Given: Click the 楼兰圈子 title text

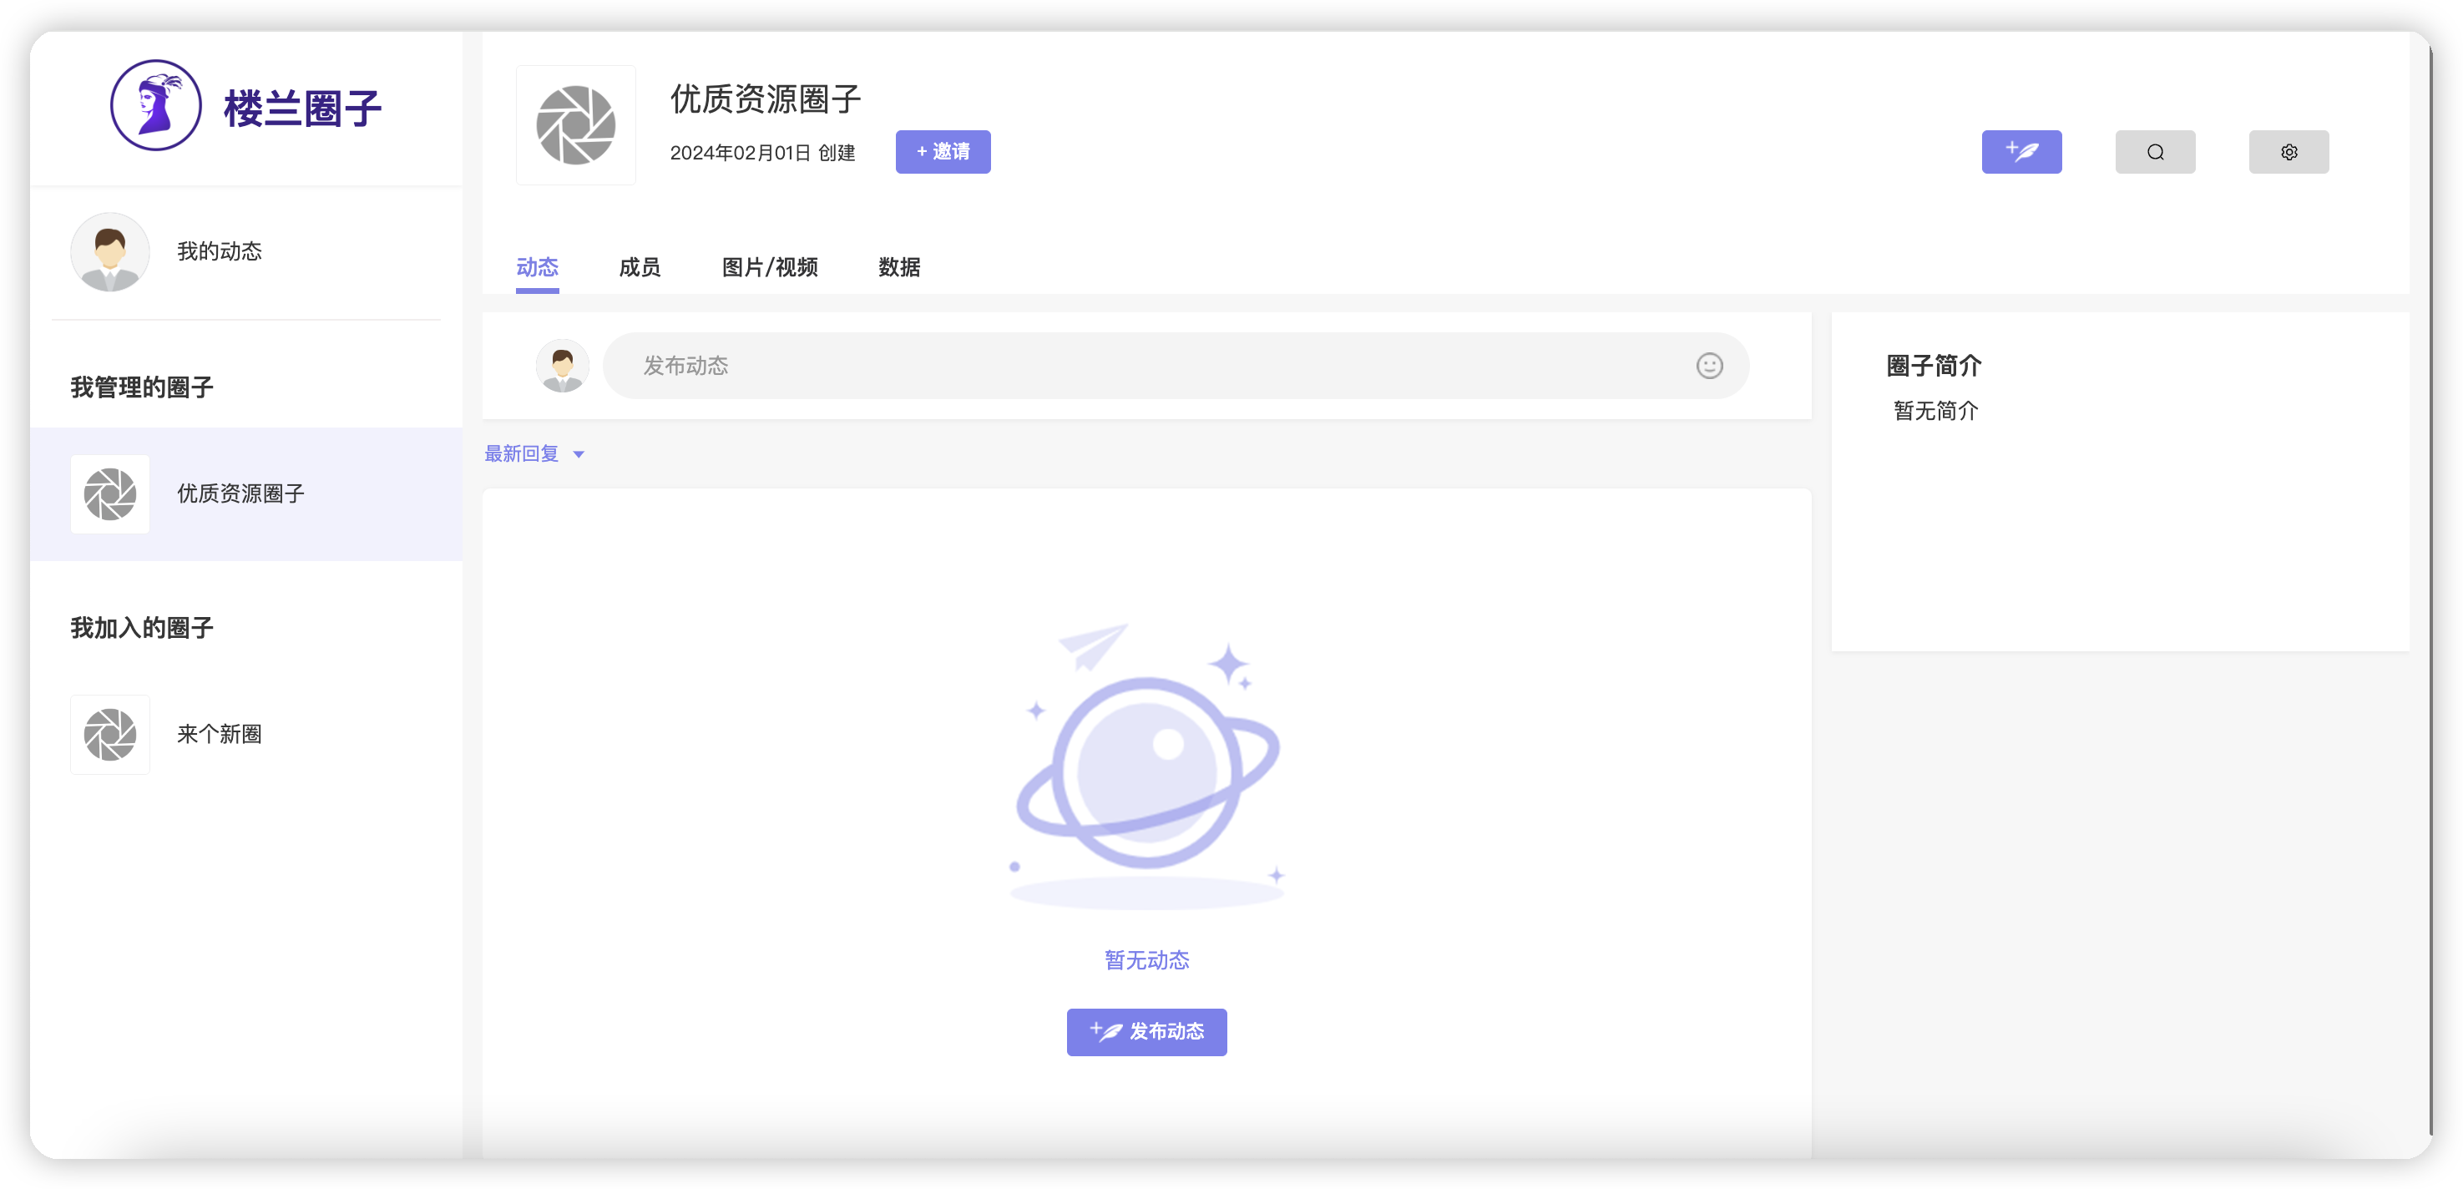Looking at the screenshot, I should pyautogui.click(x=303, y=108).
